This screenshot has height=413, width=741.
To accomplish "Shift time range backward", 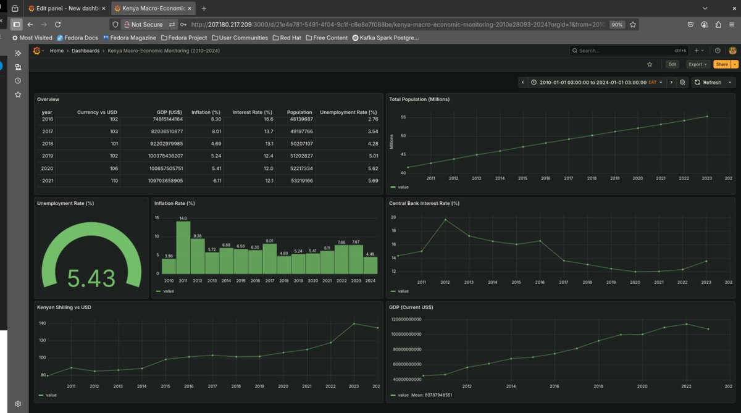I will tap(523, 82).
